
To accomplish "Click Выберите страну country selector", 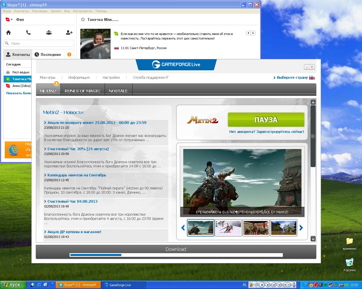I will [290, 78].
